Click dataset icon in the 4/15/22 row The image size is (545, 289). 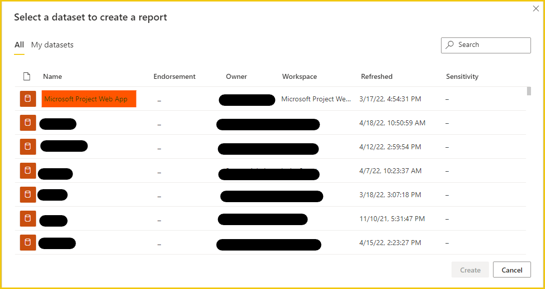[28, 243]
